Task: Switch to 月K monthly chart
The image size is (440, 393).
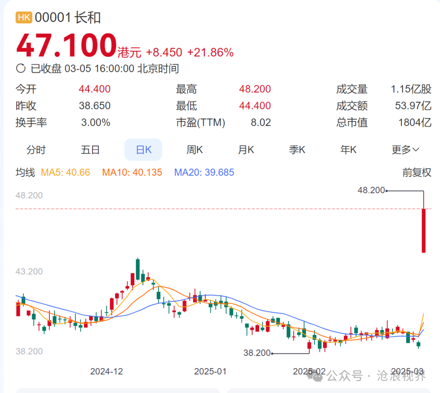Action: tap(246, 150)
